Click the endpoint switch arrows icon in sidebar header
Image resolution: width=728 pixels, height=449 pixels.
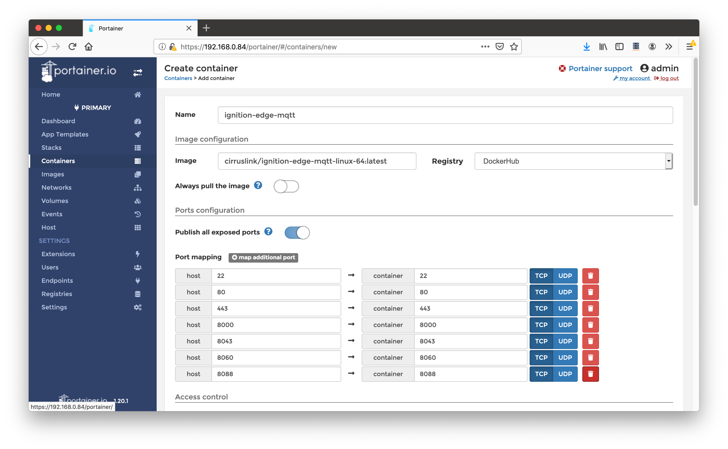[137, 72]
